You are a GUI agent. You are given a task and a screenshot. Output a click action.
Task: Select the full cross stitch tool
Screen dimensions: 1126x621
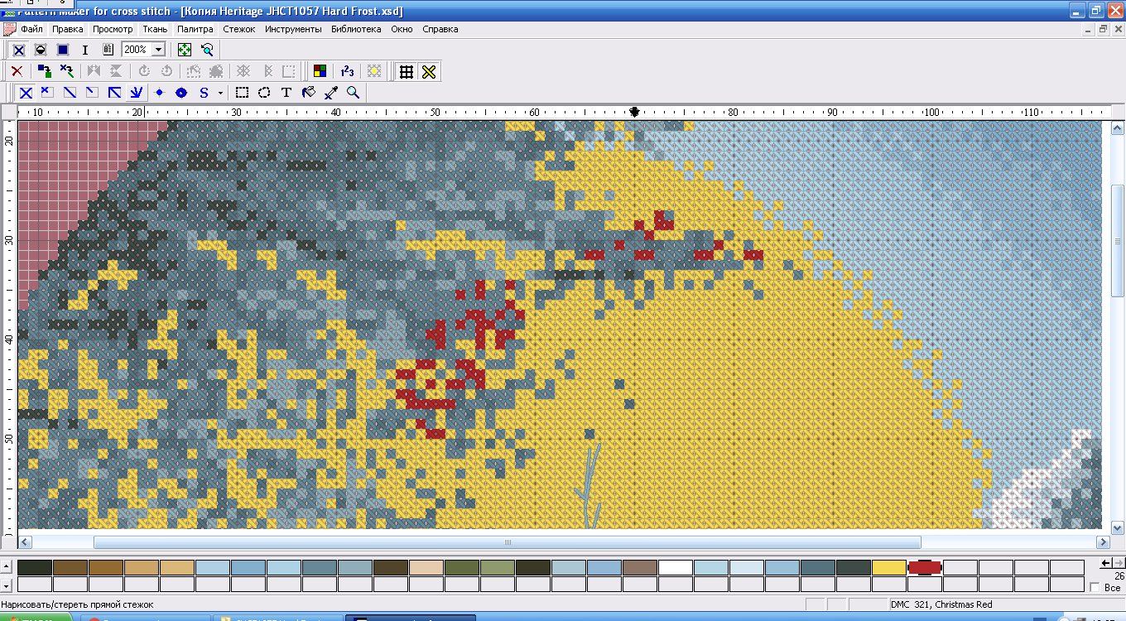[26, 93]
